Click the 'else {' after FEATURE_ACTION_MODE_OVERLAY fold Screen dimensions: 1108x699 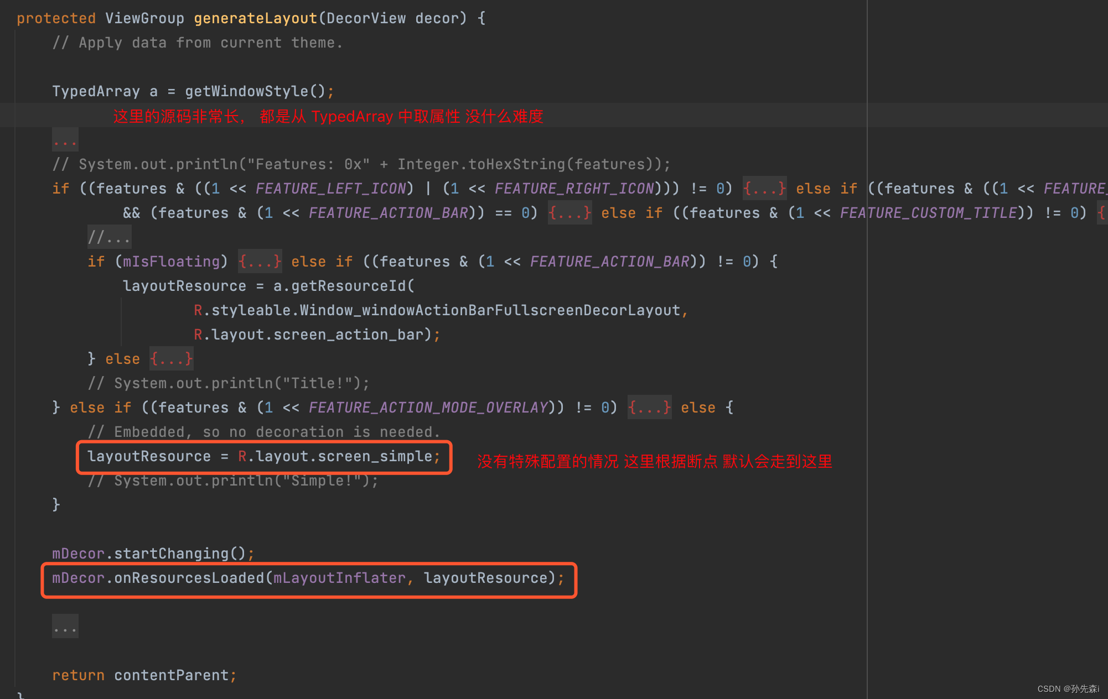pos(707,408)
